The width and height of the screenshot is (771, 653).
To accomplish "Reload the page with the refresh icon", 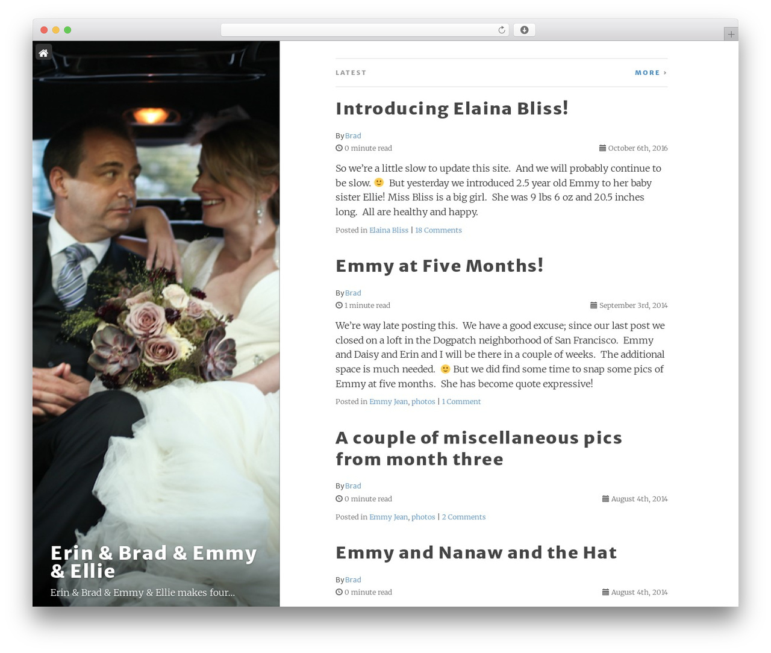I will pyautogui.click(x=501, y=30).
